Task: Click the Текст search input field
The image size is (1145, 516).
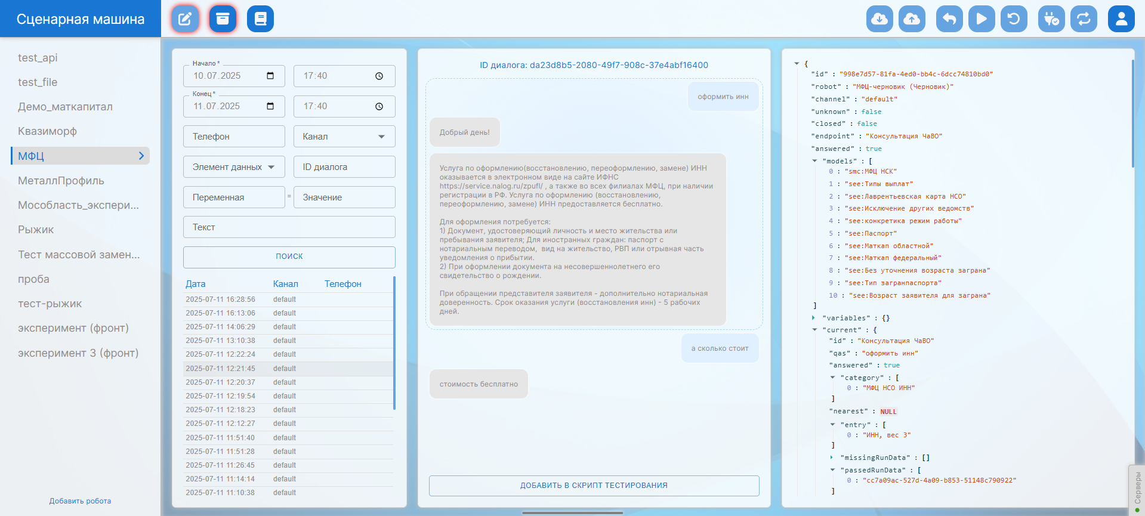Action: click(289, 227)
